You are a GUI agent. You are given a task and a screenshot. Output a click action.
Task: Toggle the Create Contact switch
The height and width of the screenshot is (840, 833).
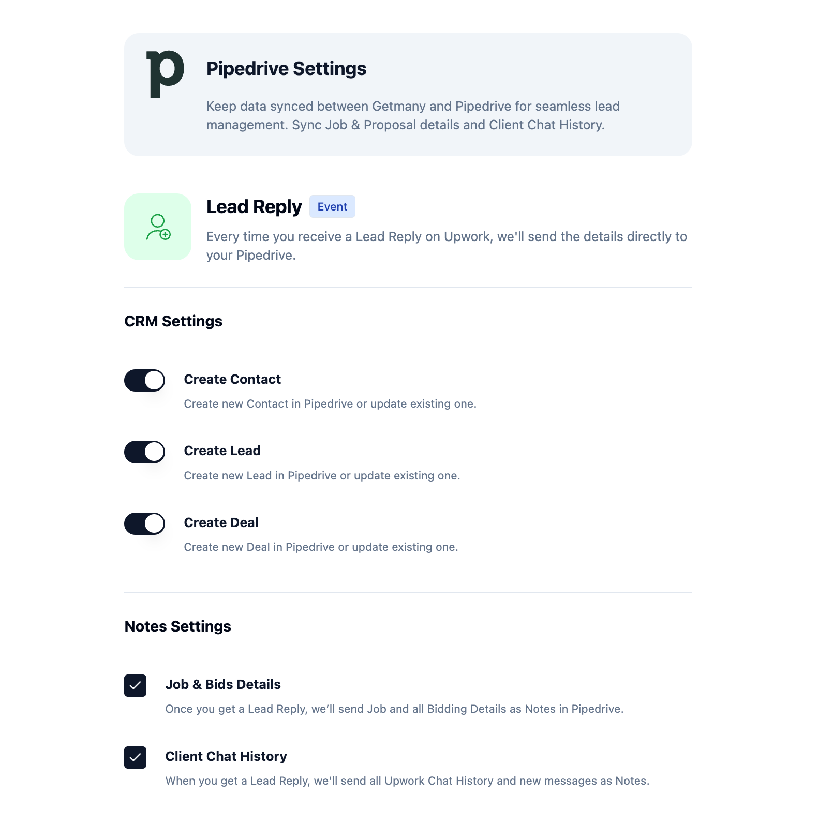145,380
